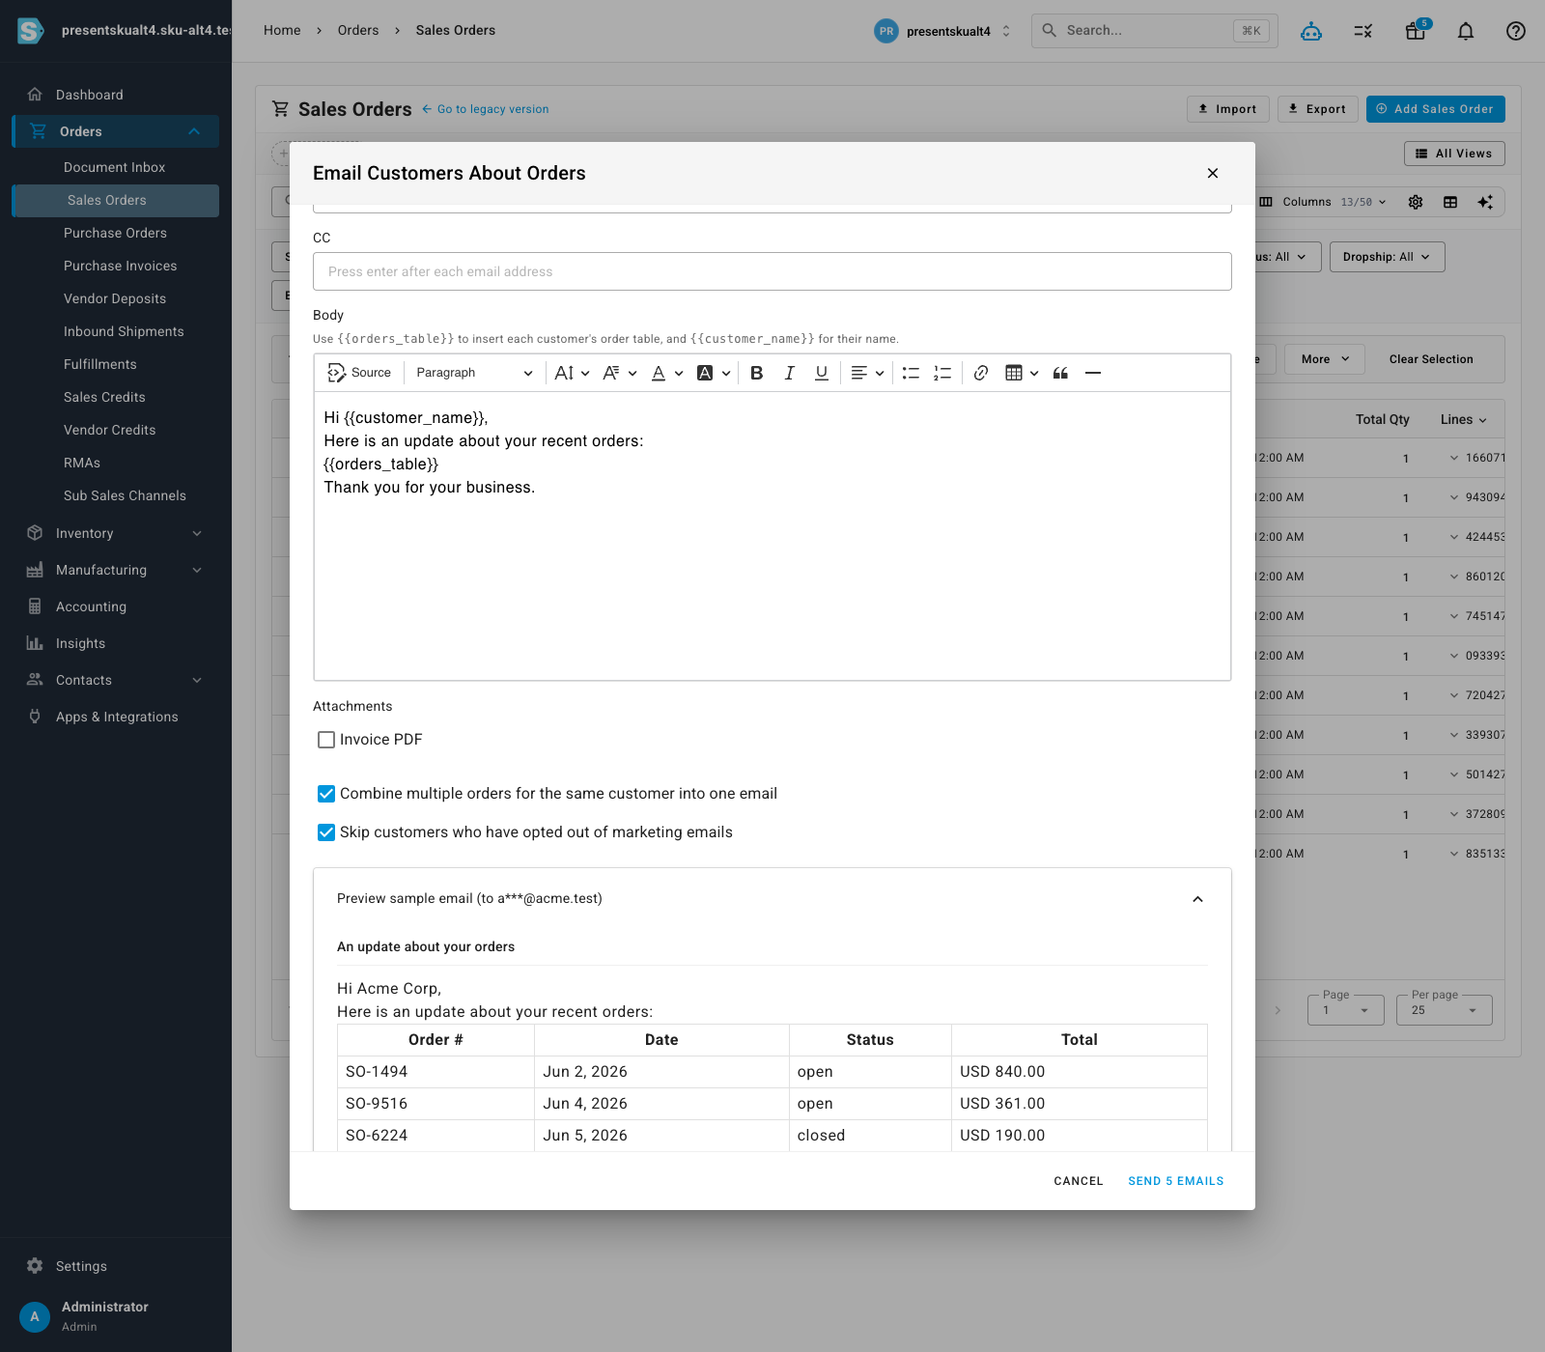Click the Export button

tap(1318, 109)
